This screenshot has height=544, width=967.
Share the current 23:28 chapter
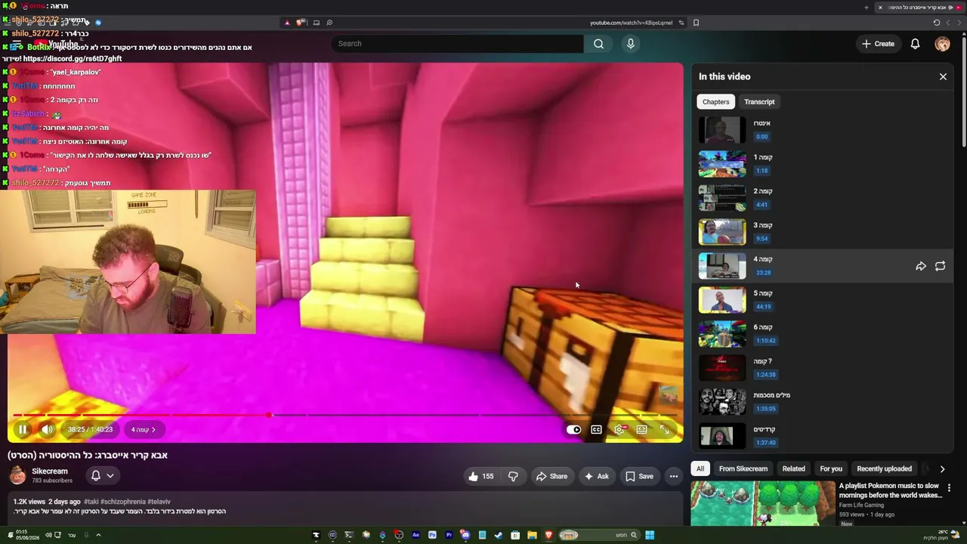pos(921,267)
